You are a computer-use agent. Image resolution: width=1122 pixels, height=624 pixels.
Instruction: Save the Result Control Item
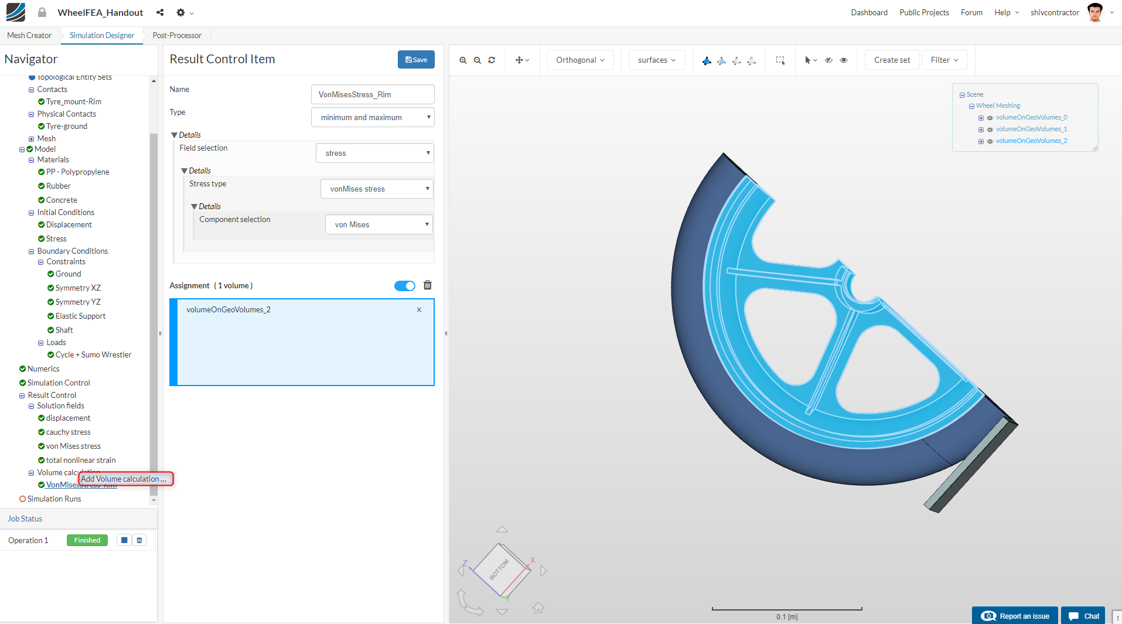click(x=416, y=60)
